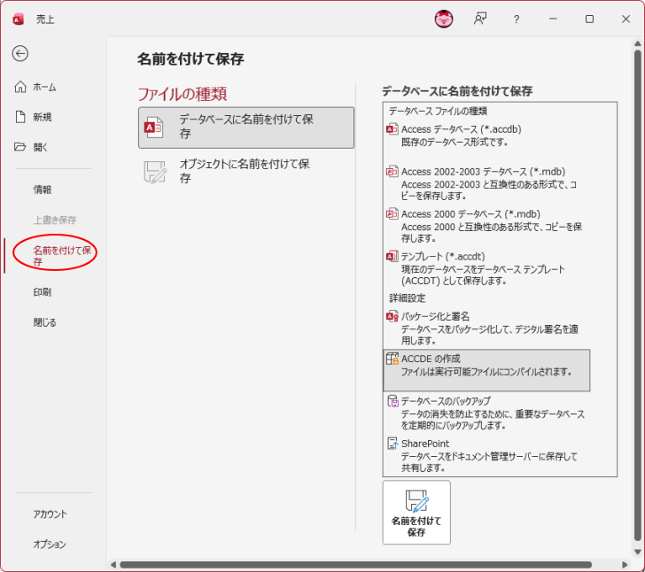Click the 新規 document icon

(20, 117)
